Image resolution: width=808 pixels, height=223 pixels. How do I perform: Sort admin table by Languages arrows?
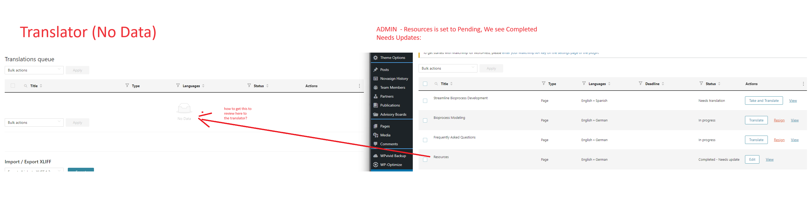[609, 84]
